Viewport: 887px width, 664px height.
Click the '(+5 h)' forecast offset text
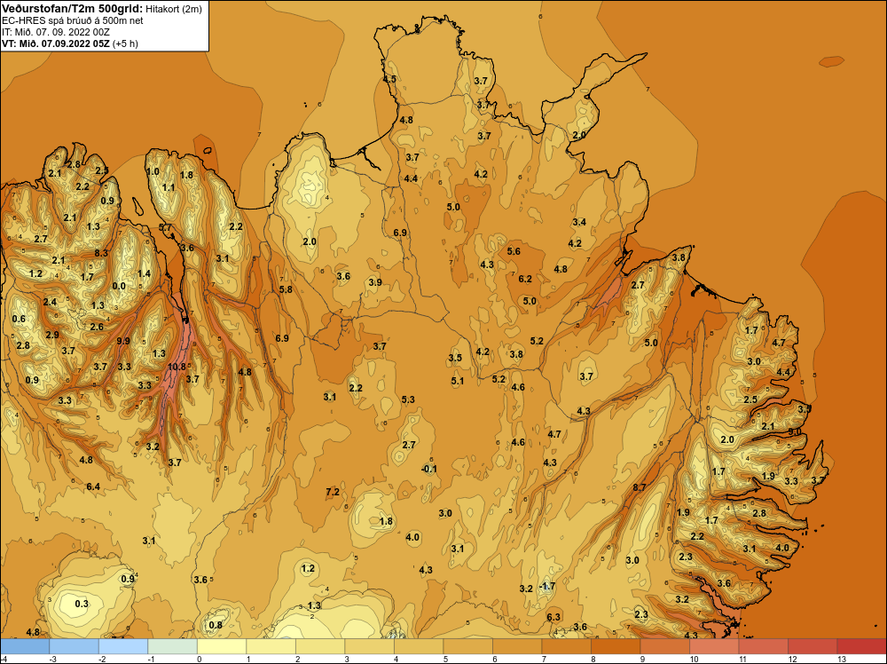[x=125, y=43]
